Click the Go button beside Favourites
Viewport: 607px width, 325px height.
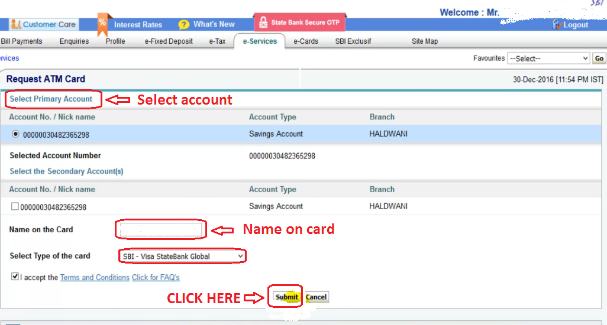click(x=599, y=58)
